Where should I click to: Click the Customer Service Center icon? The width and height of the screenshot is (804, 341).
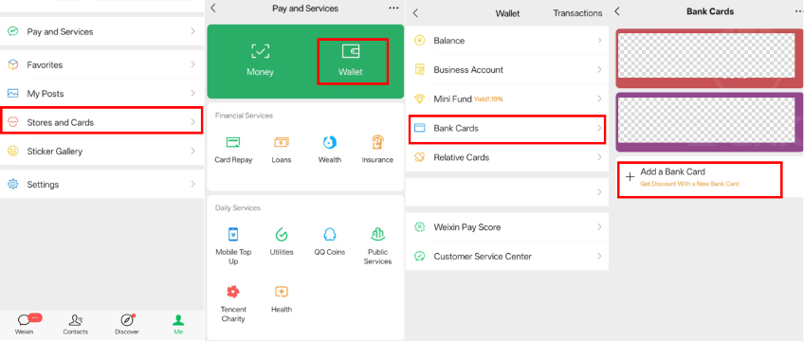pyautogui.click(x=420, y=256)
